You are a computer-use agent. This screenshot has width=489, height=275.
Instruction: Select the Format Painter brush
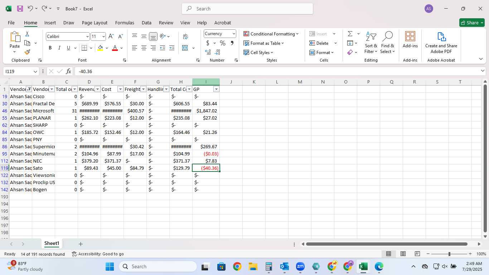pos(27,52)
